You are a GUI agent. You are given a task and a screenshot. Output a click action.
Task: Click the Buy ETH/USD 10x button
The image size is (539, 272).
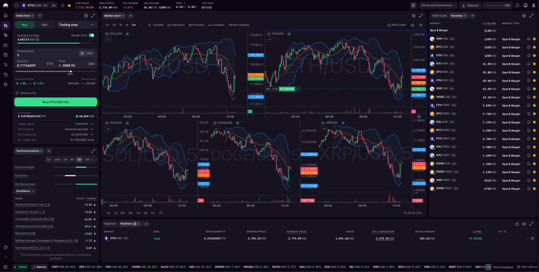tap(56, 102)
